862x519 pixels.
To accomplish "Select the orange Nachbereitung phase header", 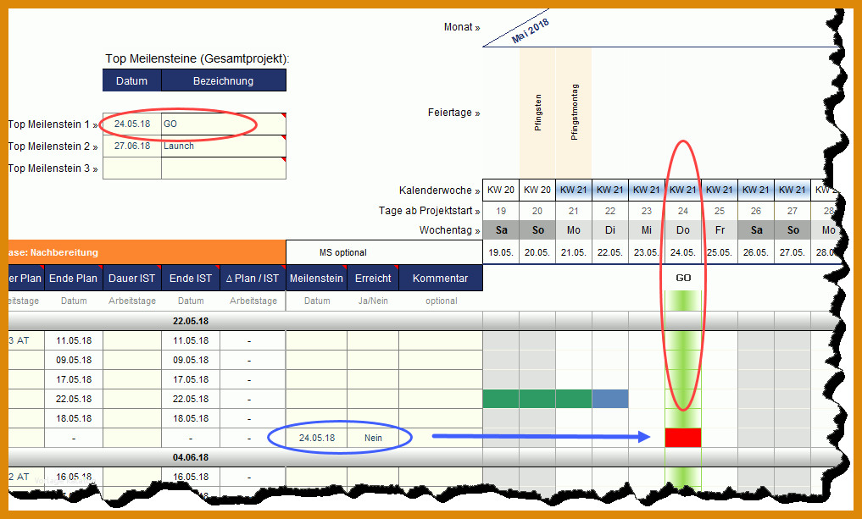I will pos(147,252).
